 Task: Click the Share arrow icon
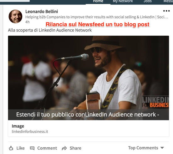pos(64,148)
